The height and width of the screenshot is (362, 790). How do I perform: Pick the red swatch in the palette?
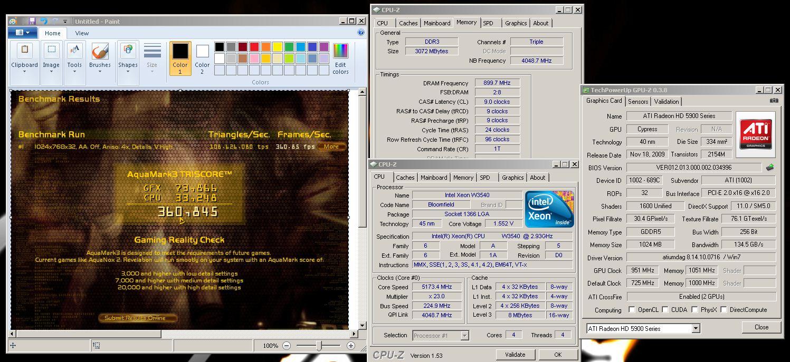tap(254, 47)
